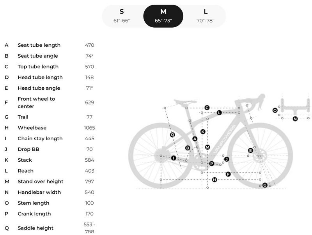Click the C marker on bike diagram
This screenshot has width=312, height=235.
point(207,108)
